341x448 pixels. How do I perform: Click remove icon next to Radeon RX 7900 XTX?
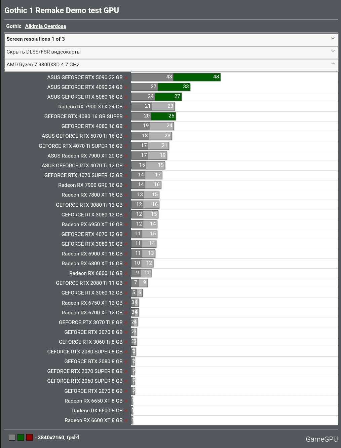coord(126,107)
